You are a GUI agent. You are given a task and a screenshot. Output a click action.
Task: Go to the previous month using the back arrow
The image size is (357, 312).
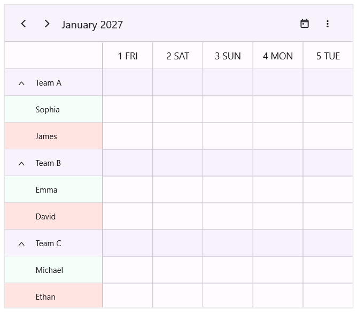point(24,24)
